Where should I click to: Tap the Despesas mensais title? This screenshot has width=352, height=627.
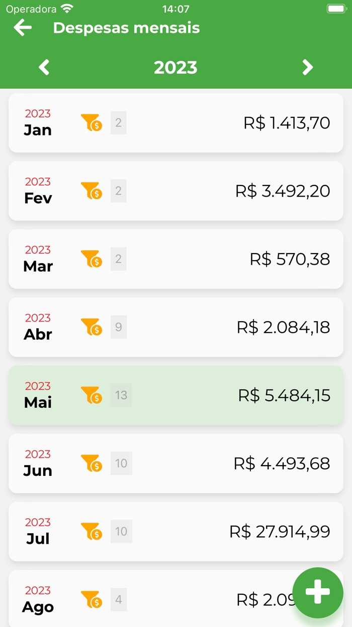tap(127, 28)
